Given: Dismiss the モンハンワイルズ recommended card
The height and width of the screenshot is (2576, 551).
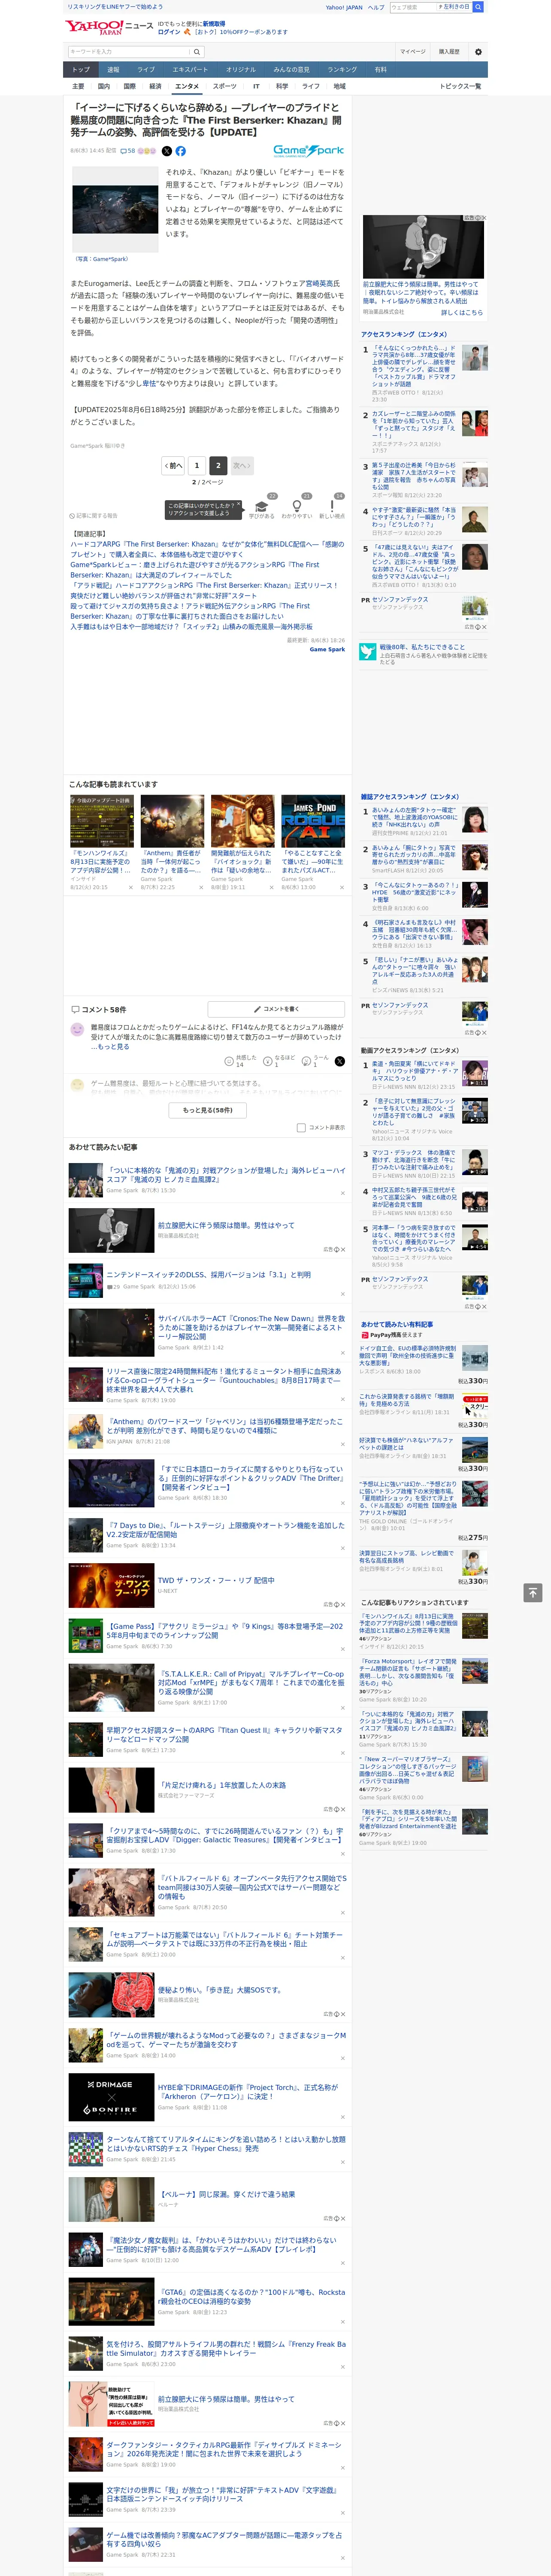Looking at the screenshot, I should 130,887.
